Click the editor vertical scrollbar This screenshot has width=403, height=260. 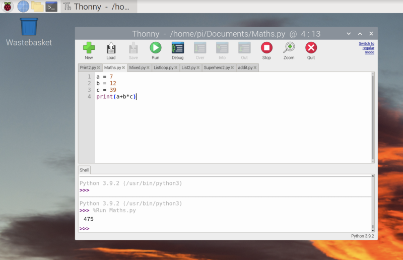point(373,117)
